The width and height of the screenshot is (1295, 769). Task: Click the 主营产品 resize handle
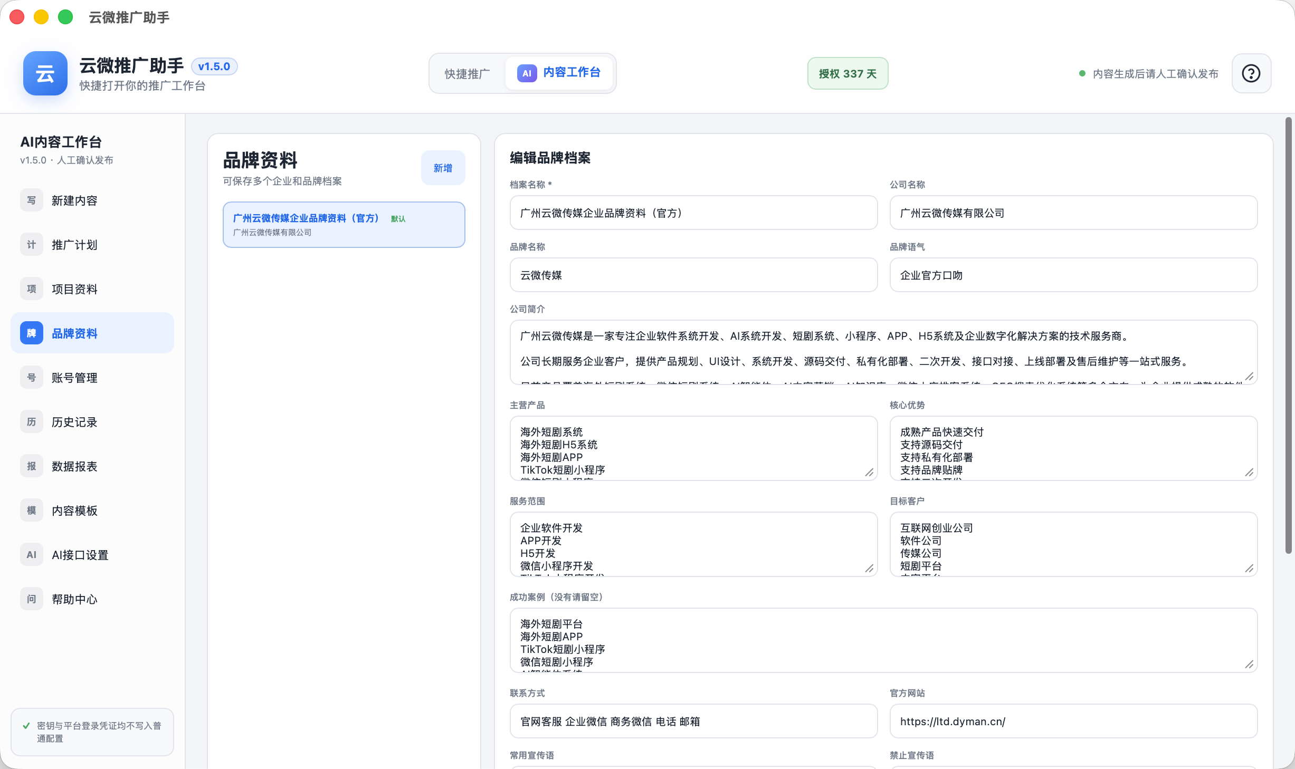tap(869, 472)
